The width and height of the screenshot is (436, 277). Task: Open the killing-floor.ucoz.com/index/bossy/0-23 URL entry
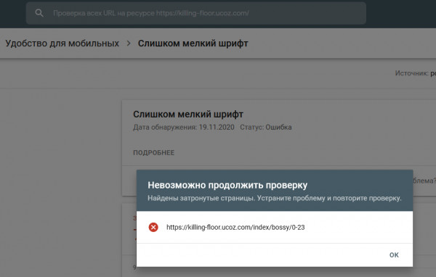pos(235,227)
